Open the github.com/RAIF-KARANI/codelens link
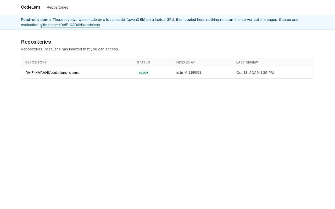335x209 pixels. 70,25
